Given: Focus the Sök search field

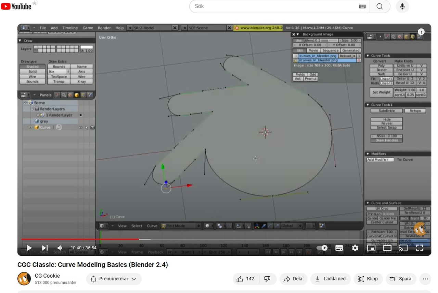Looking at the screenshot, I should coord(274,6).
